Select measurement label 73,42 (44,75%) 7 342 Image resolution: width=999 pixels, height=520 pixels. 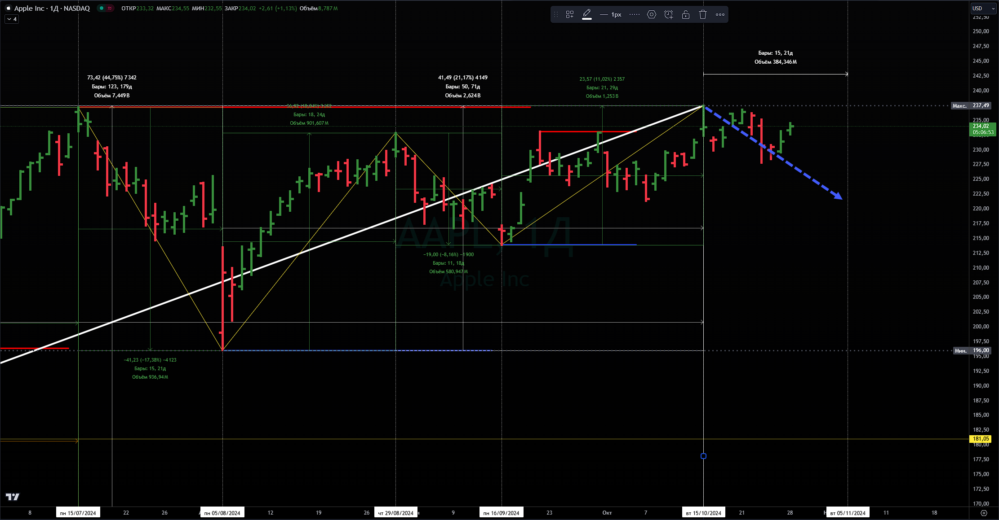[112, 78]
